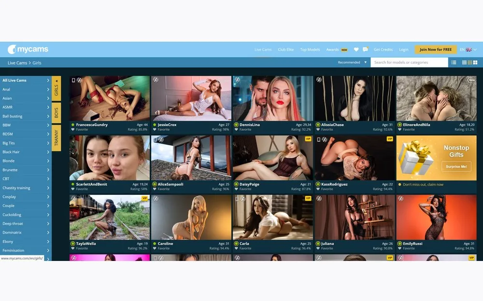Screen dimensions: 483x301
Task: Click the mobile device icon on FrancescaGundry thumbnail
Action: click(73, 80)
